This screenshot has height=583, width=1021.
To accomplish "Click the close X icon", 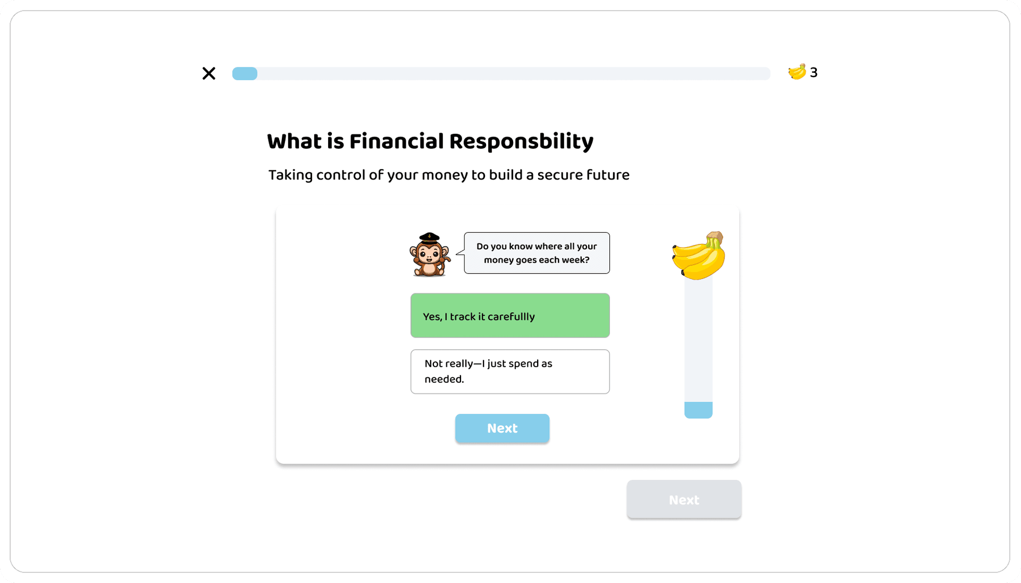I will pos(208,73).
